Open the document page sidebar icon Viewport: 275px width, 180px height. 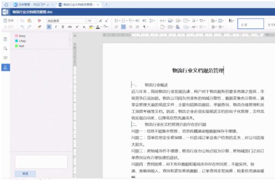click(5, 39)
